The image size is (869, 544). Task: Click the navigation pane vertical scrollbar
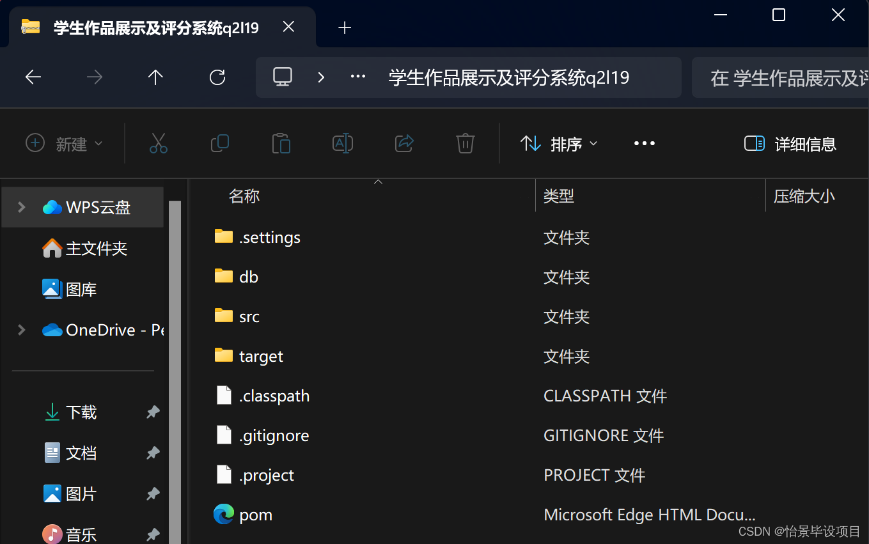[x=175, y=372]
